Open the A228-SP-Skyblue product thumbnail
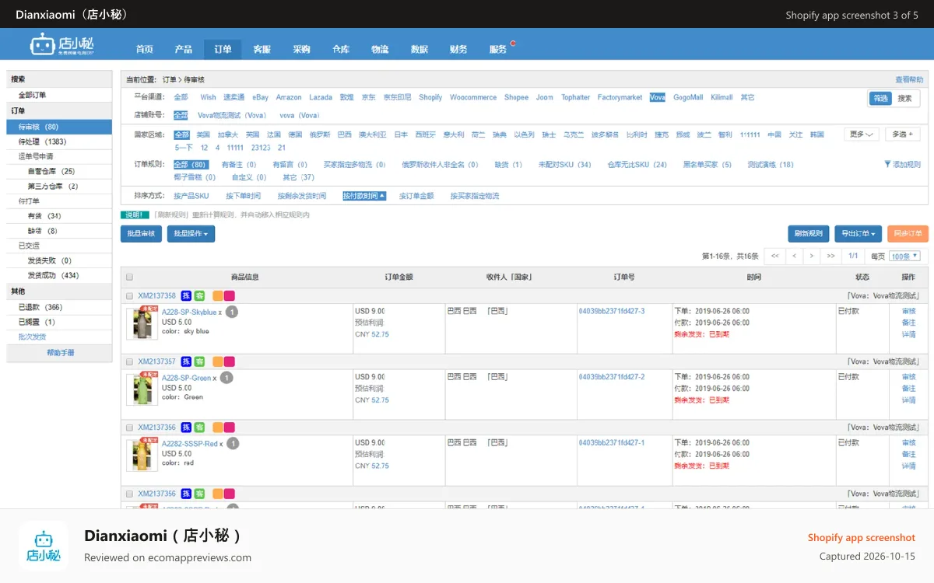Viewport: 934px width, 583px height. pyautogui.click(x=142, y=323)
